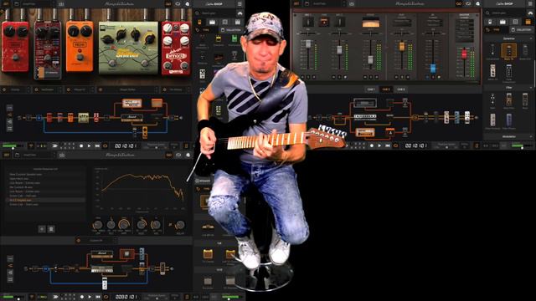Viewport: 536px width, 301px height.
Task: Click the orange mic thumbnail at the mixer top
Action: (324, 22)
